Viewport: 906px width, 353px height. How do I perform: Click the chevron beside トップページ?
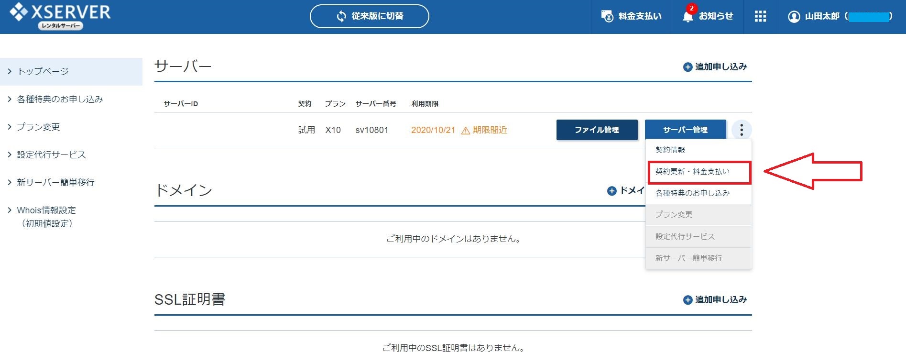point(9,71)
